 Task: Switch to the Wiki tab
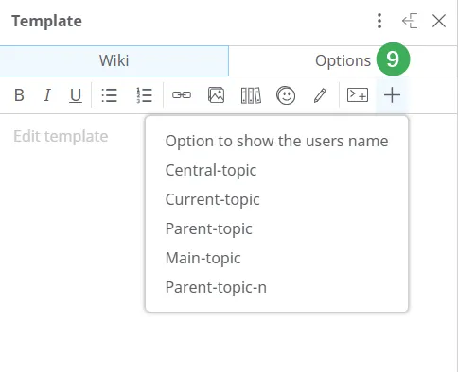114,60
